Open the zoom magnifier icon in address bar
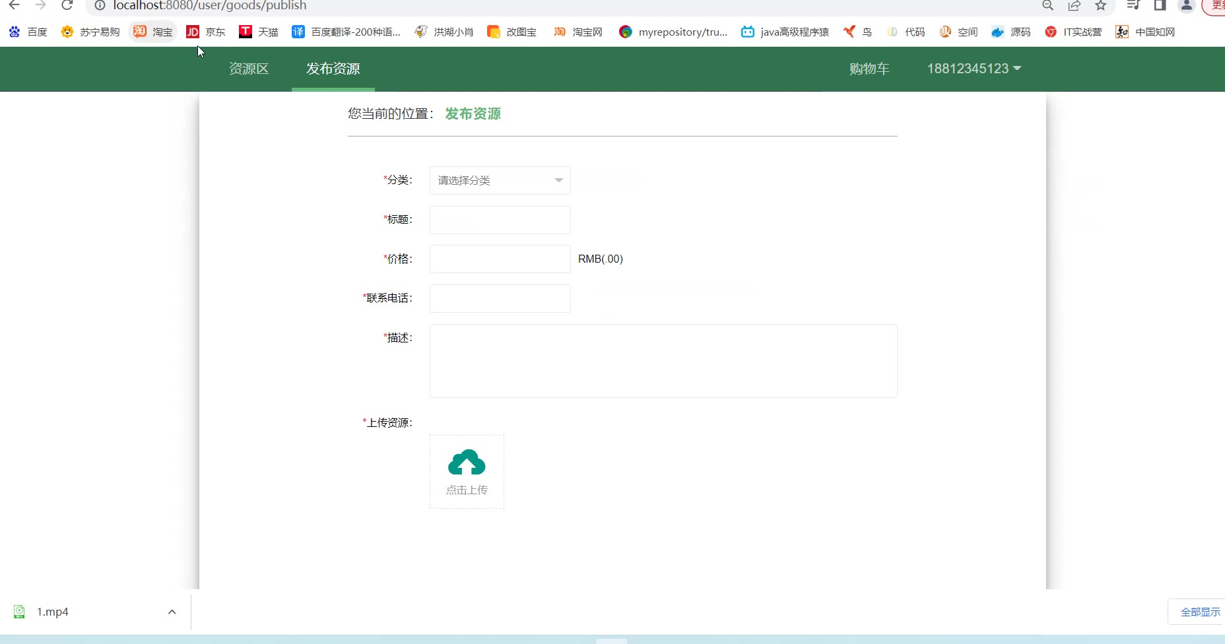This screenshot has width=1225, height=644. coord(1047,5)
